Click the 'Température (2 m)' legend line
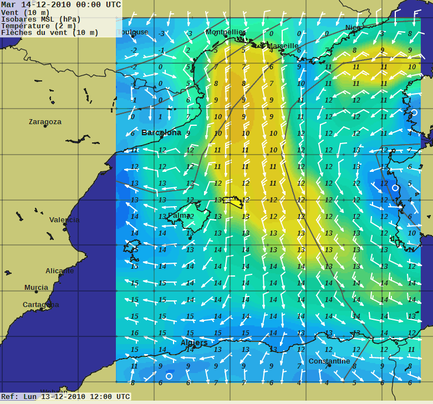The height and width of the screenshot is (404, 433). 38,25
